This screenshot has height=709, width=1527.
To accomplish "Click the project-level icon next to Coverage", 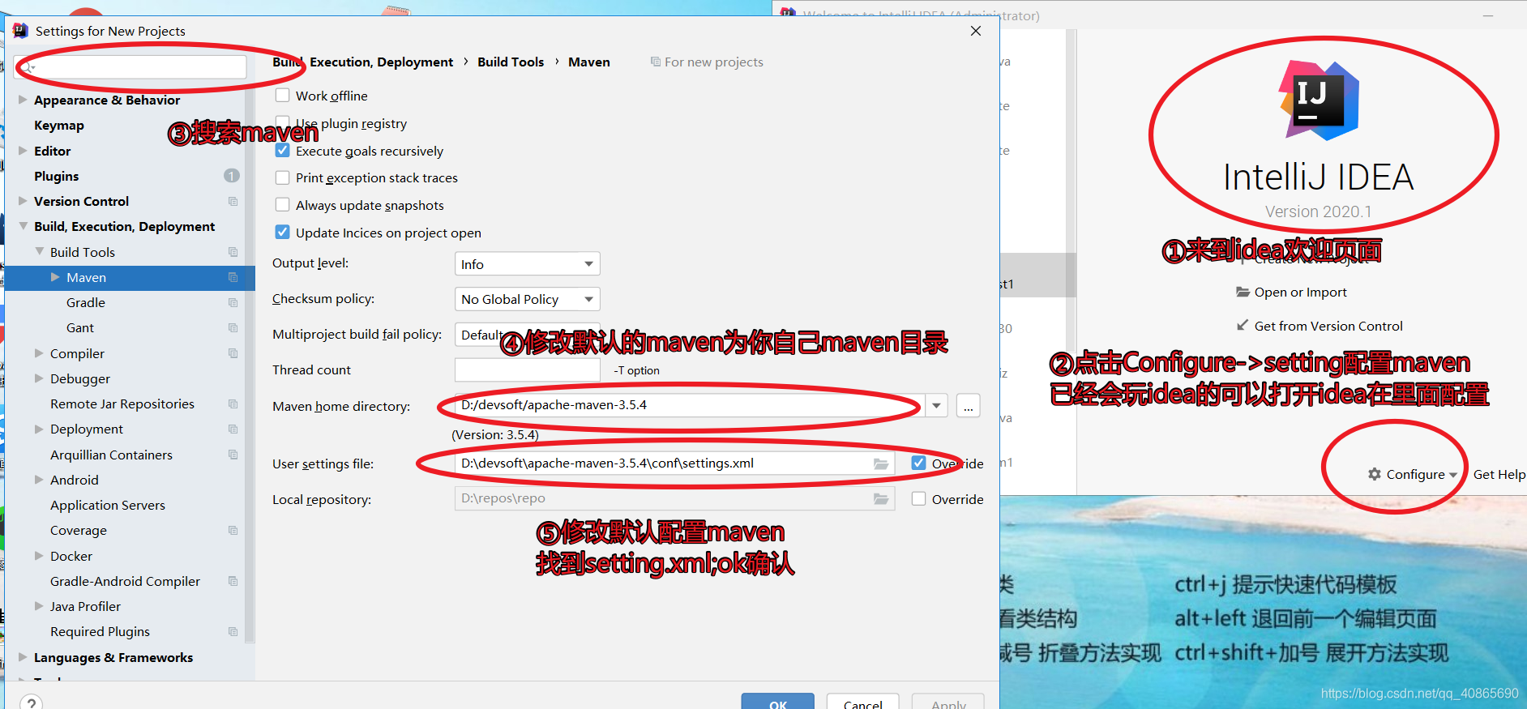I will [233, 530].
